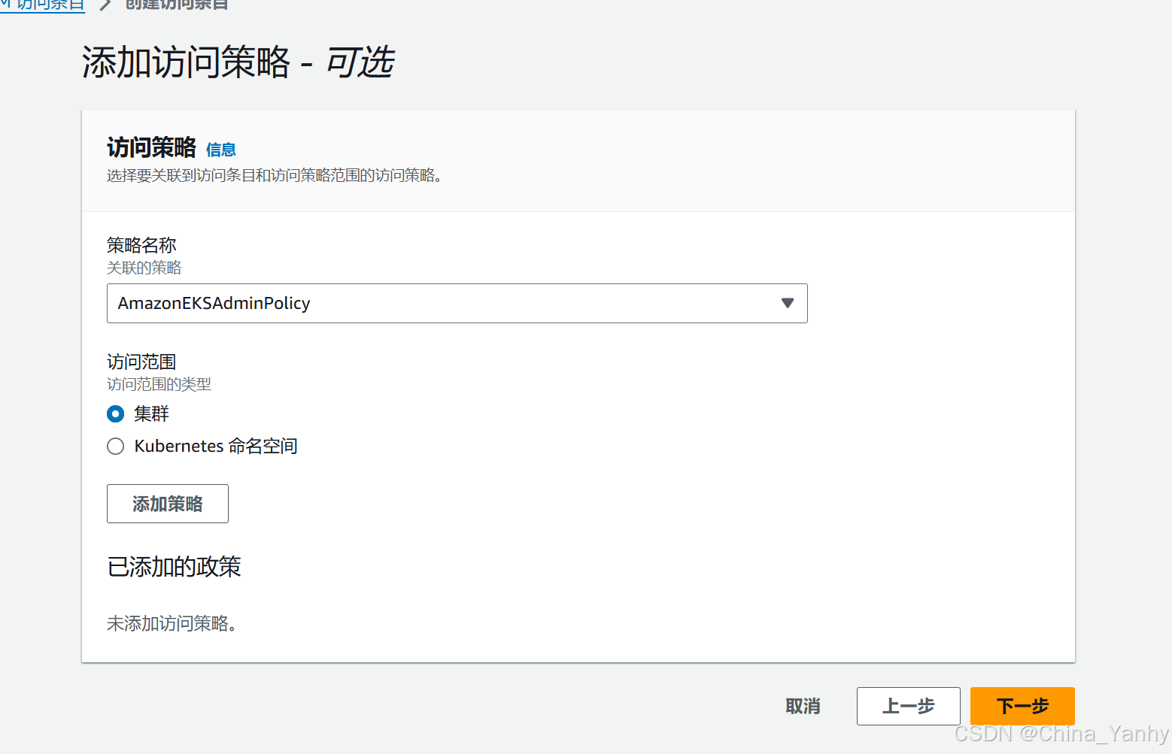1172x754 pixels.
Task: Select the 集群 access scope radio button
Action: (x=115, y=413)
